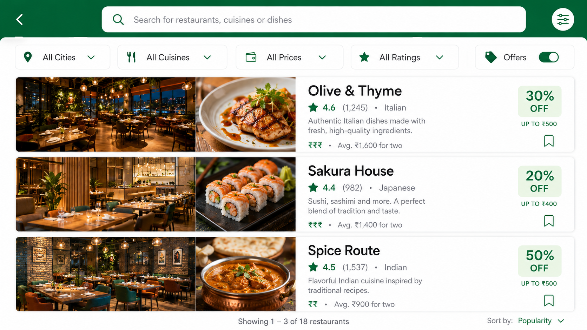This screenshot has height=330, width=587.
Task: View Olive & Thyme interior photo
Action: tap(106, 114)
